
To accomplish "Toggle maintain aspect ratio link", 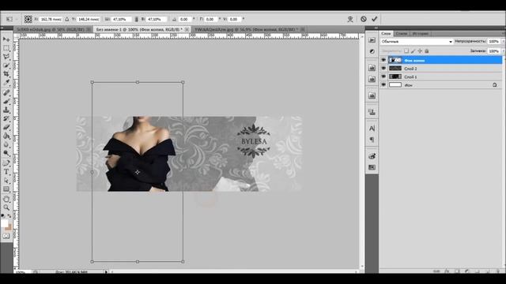I will point(137,19).
